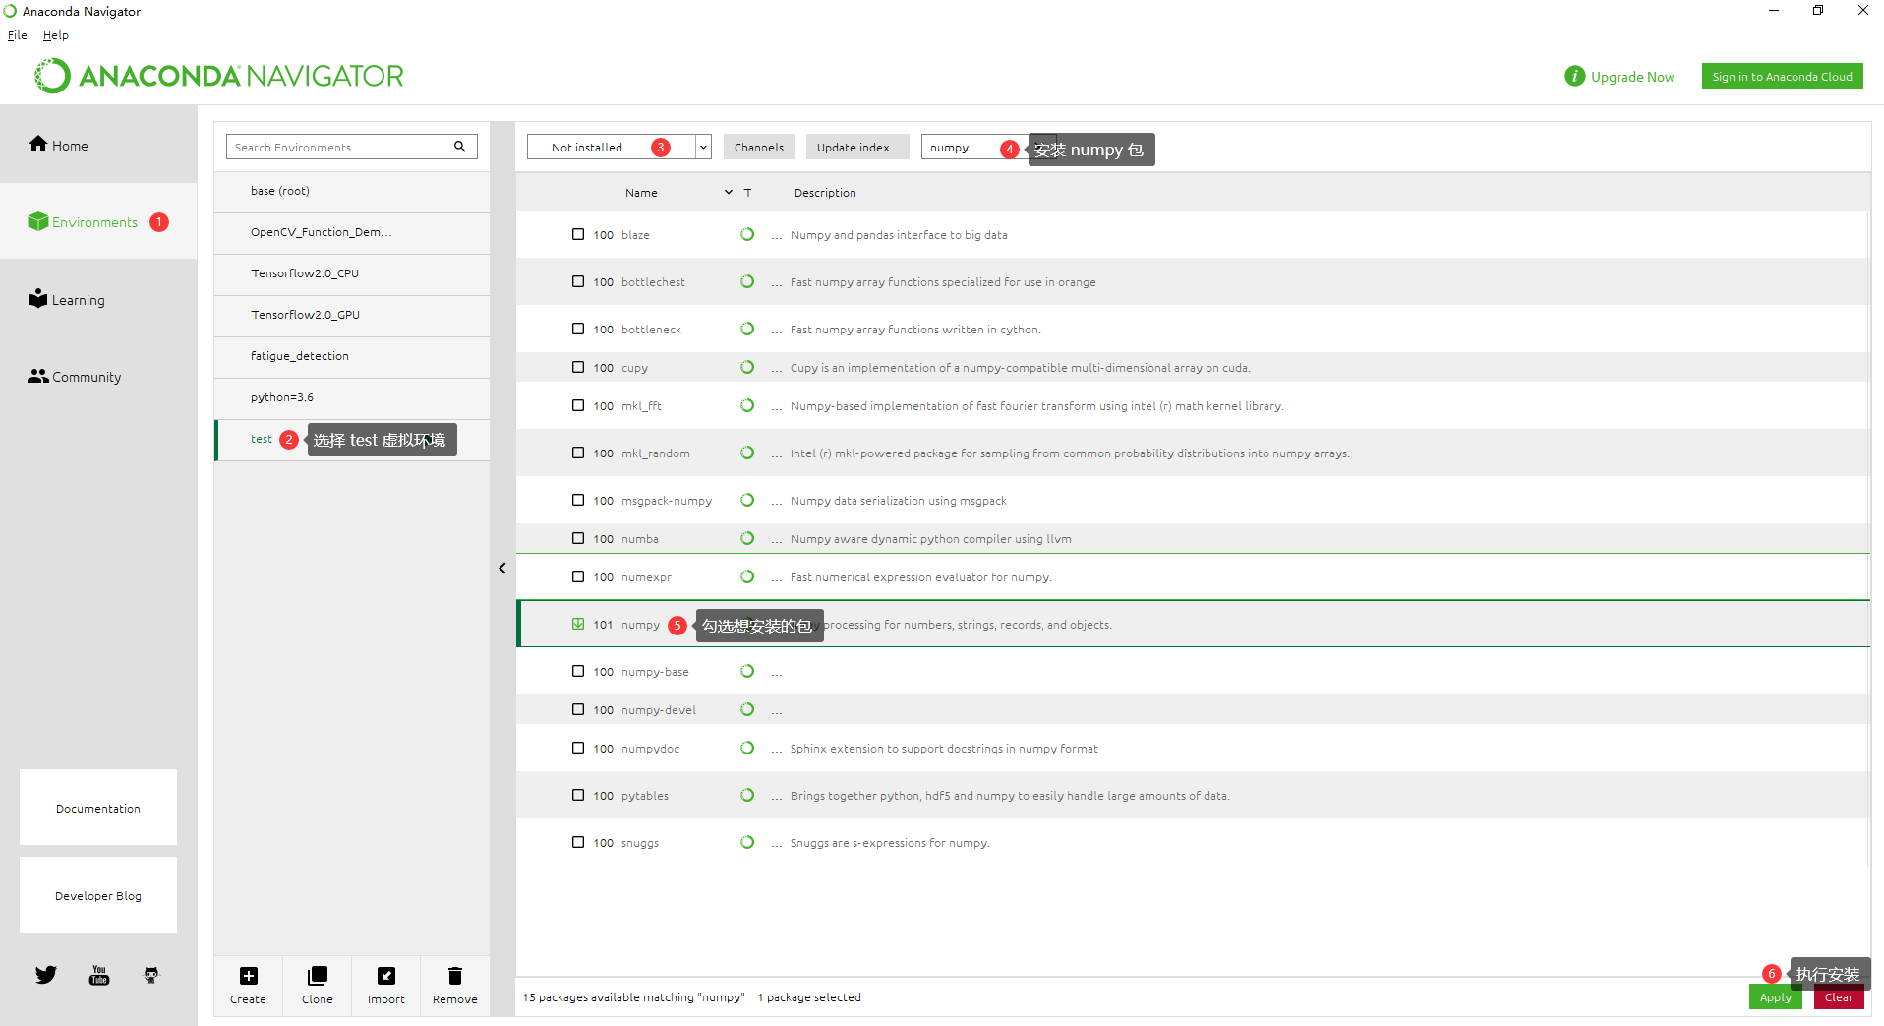Open the Community section icon
1884x1026 pixels.
point(38,376)
